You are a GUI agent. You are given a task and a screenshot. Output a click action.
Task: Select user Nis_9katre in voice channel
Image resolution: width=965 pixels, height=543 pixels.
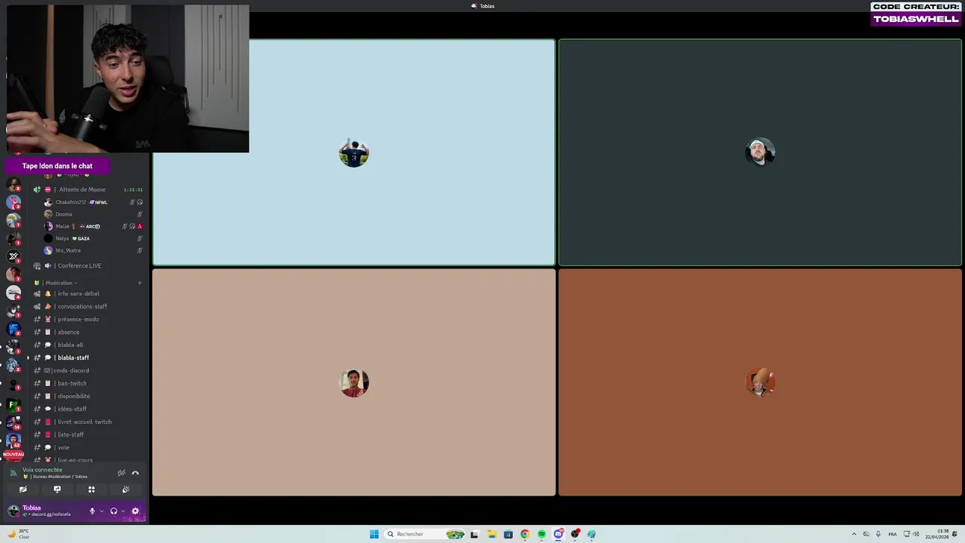tap(93, 250)
